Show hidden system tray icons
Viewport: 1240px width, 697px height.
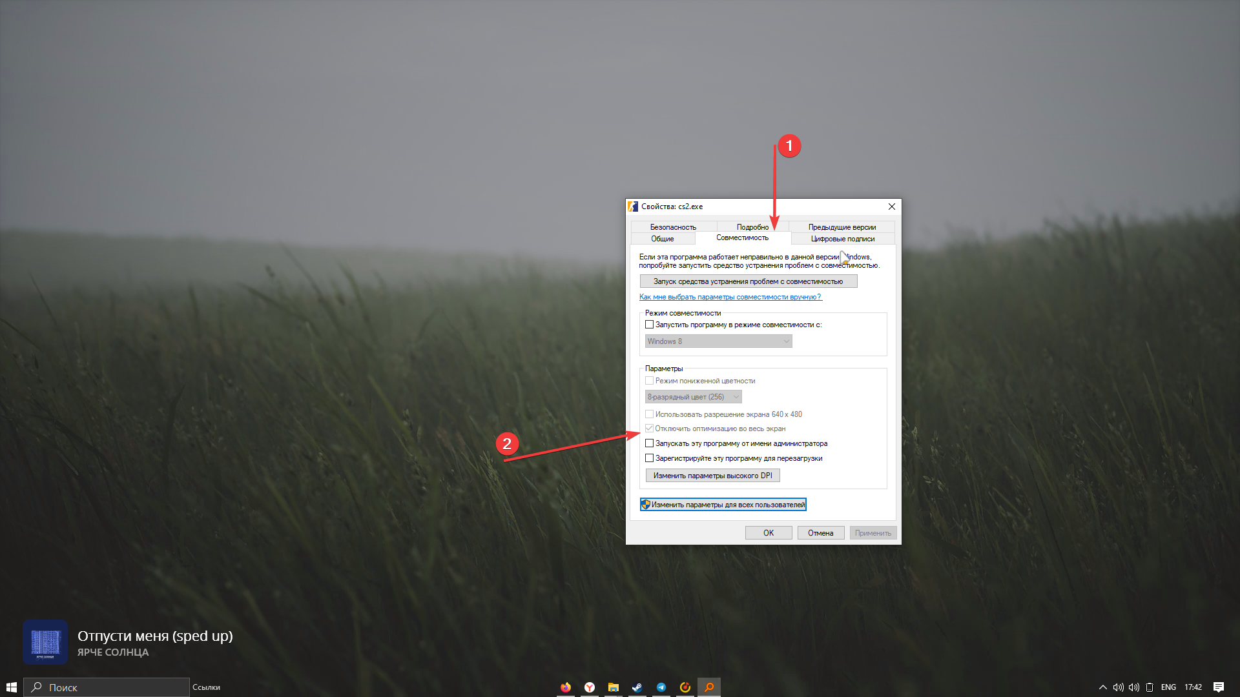pyautogui.click(x=1102, y=687)
